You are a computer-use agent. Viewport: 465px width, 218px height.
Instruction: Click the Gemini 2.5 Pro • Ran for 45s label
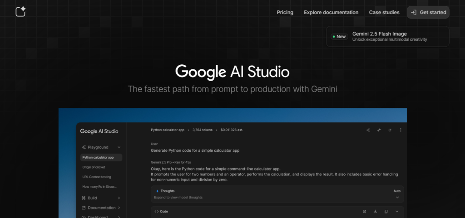(171, 162)
